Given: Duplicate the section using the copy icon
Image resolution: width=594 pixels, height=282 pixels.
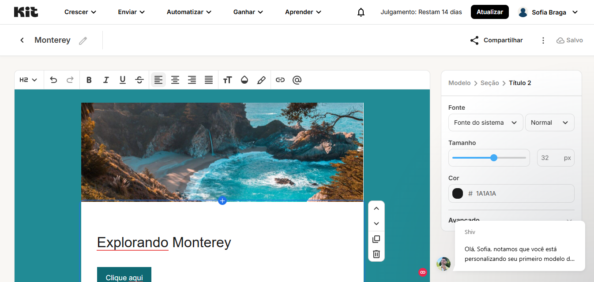Looking at the screenshot, I should click(376, 238).
